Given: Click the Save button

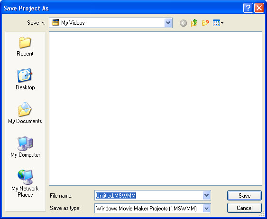Looking at the screenshot, I should click(x=244, y=195).
